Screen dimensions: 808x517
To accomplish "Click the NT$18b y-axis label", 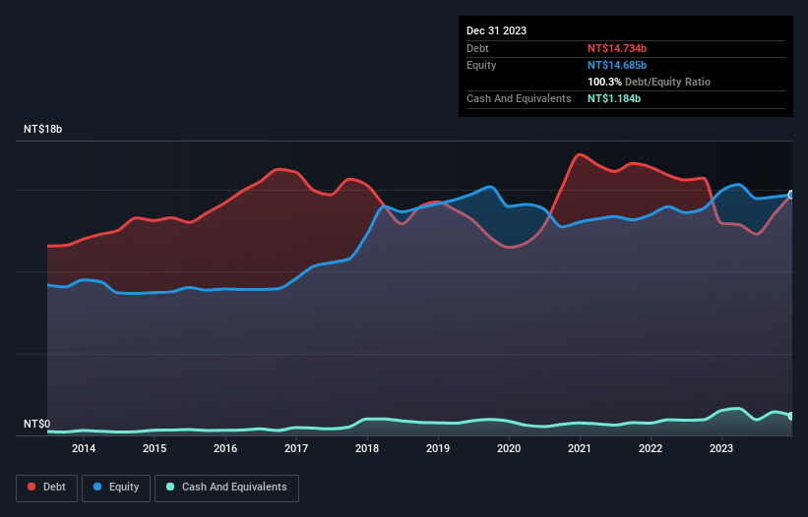I will pos(42,129).
